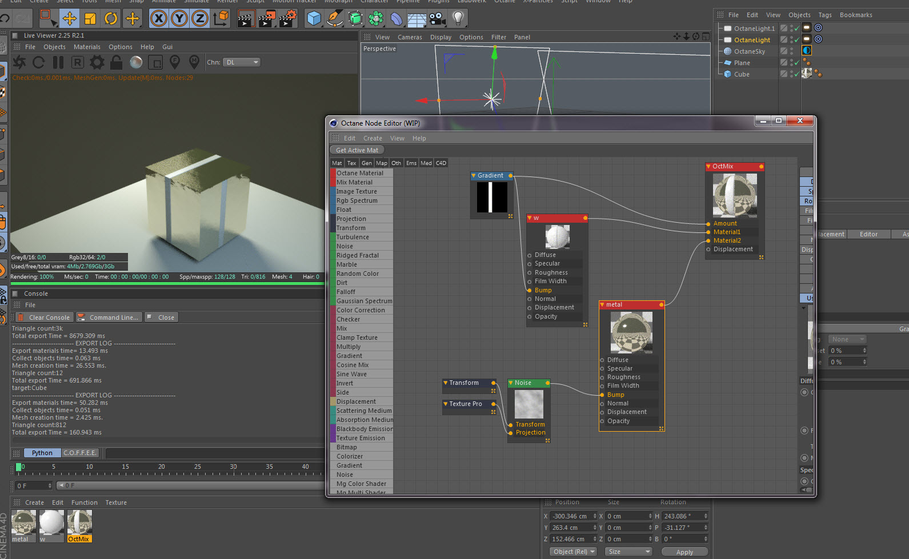909x559 pixels.
Task: Open the Create menu in Node Editor
Action: click(x=373, y=138)
